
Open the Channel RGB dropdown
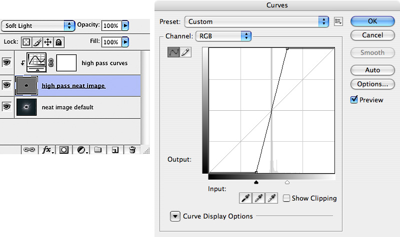pos(223,36)
